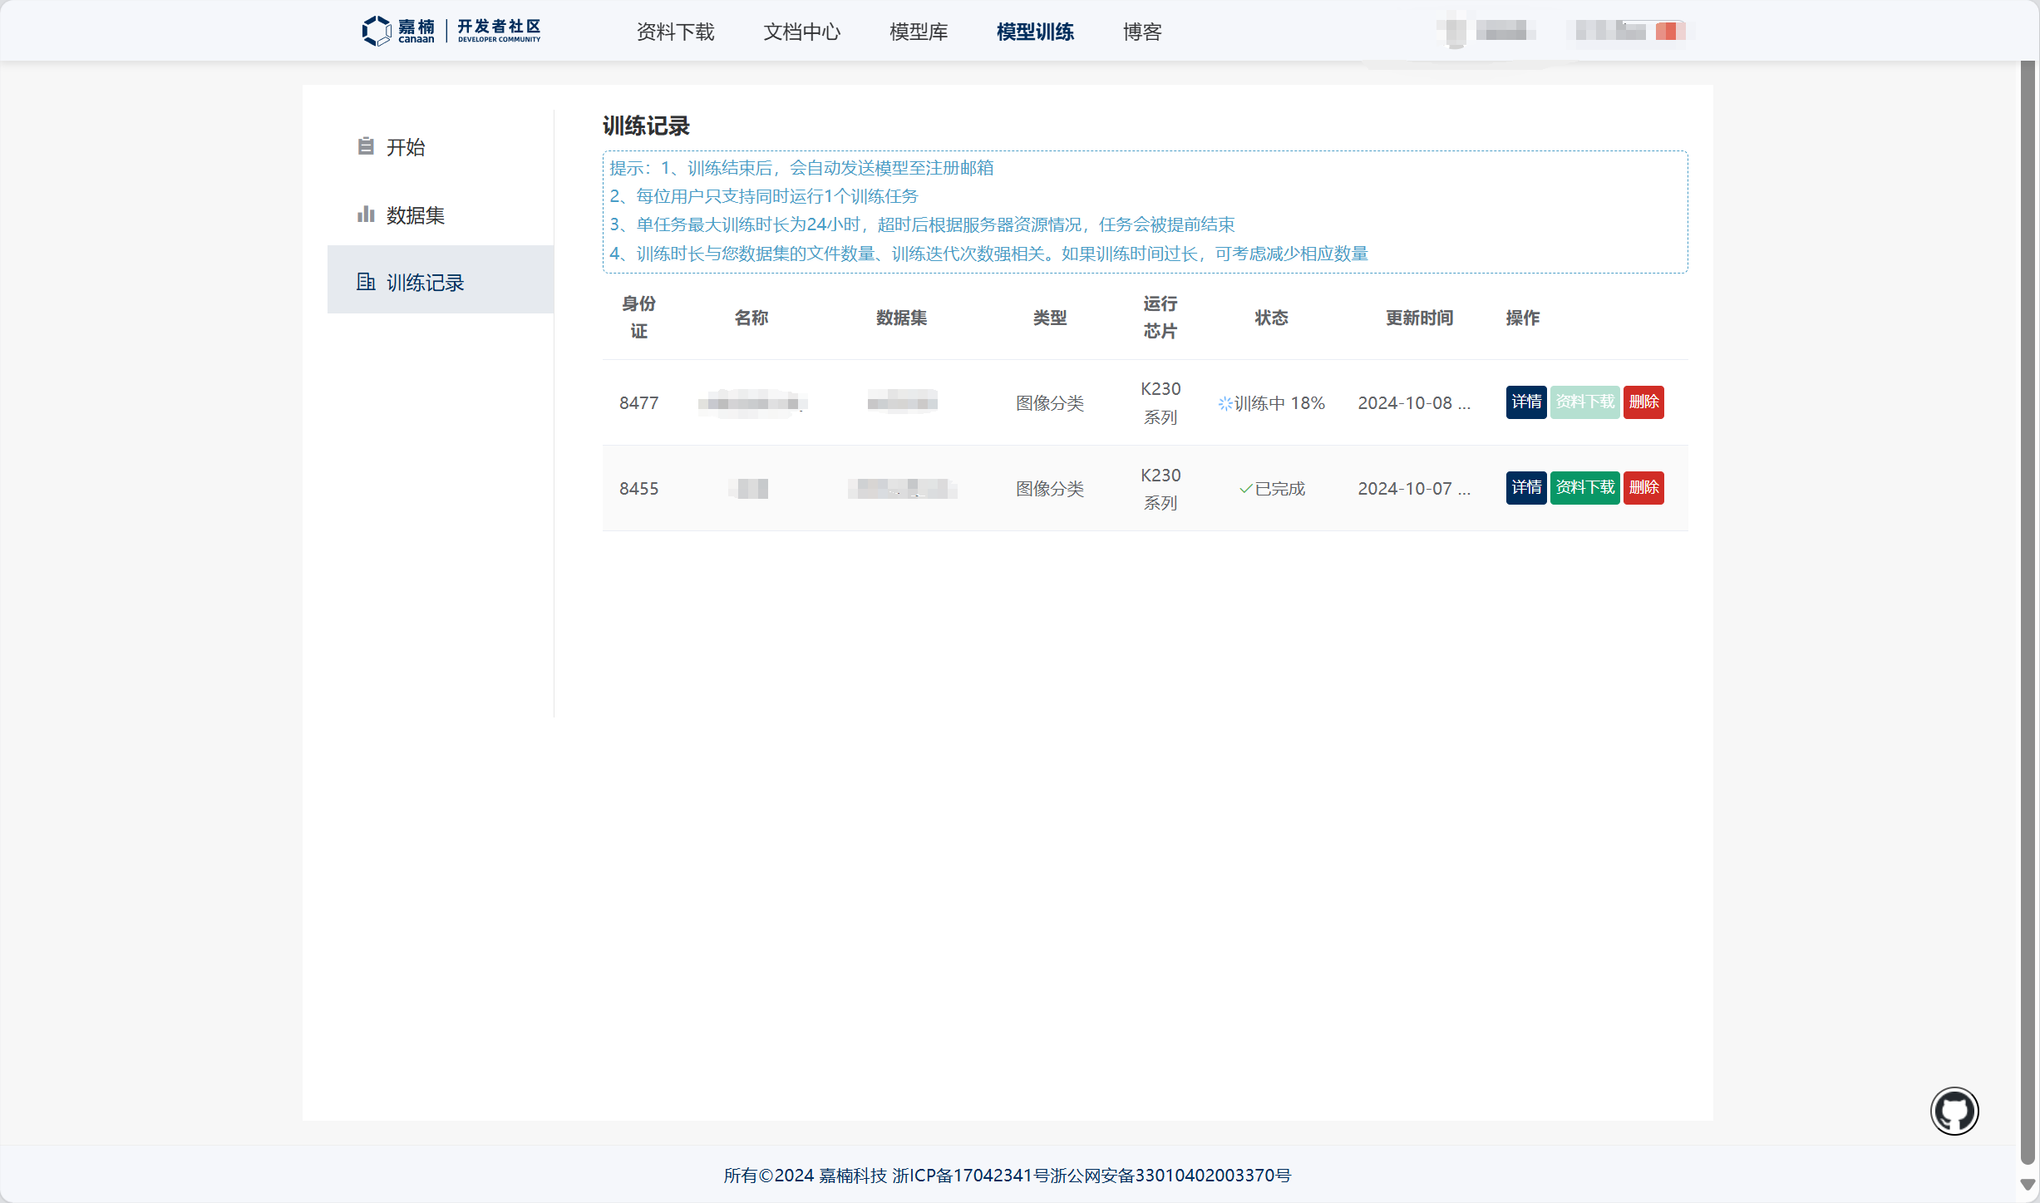Open 资料下载 in top navigation
This screenshot has width=2040, height=1203.
click(x=675, y=32)
